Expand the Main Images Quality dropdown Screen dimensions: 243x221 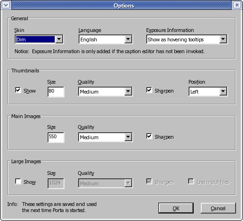pos(105,137)
